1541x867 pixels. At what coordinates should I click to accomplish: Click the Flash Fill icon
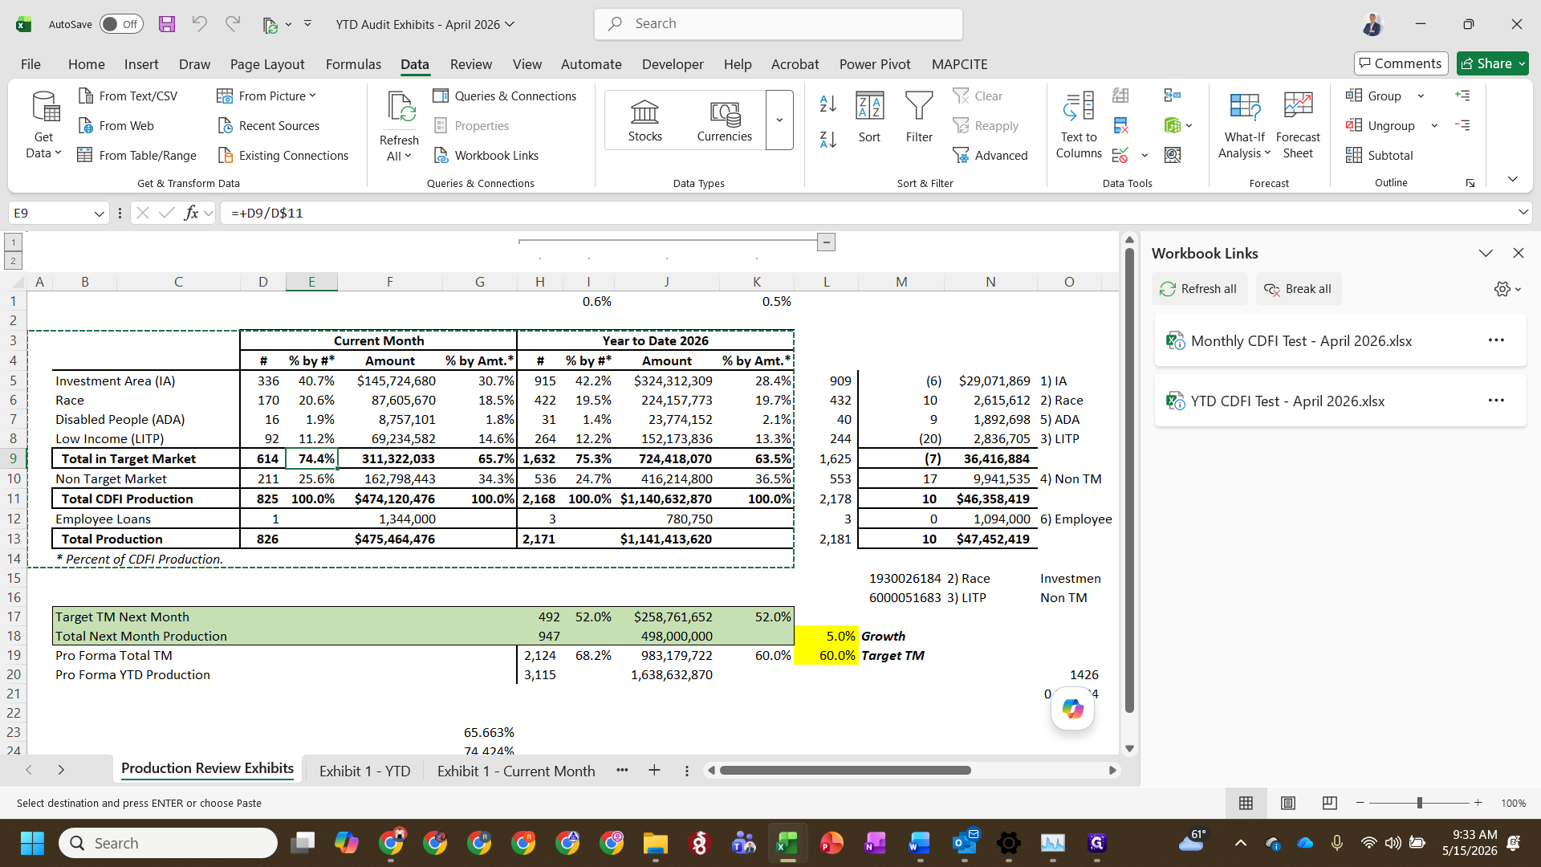1121,96
